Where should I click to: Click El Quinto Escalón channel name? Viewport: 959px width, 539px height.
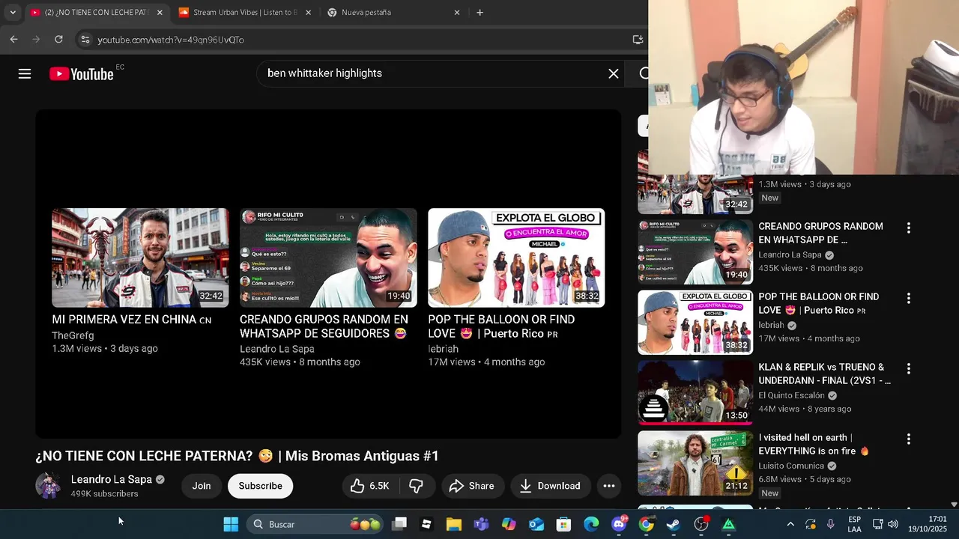tap(790, 395)
